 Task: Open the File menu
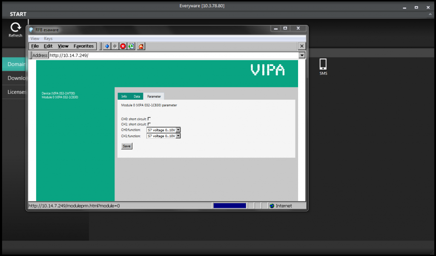pos(35,46)
